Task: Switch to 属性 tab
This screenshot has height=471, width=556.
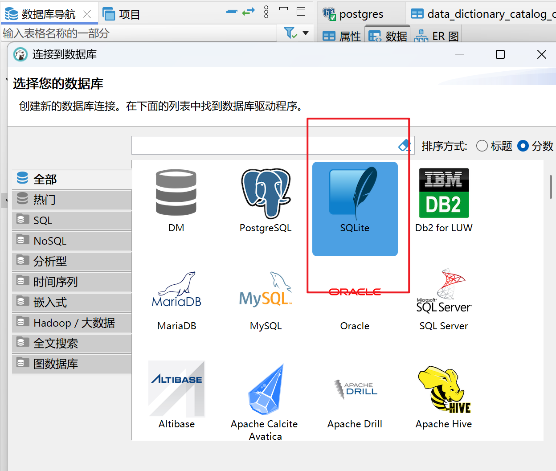Action: [x=342, y=36]
